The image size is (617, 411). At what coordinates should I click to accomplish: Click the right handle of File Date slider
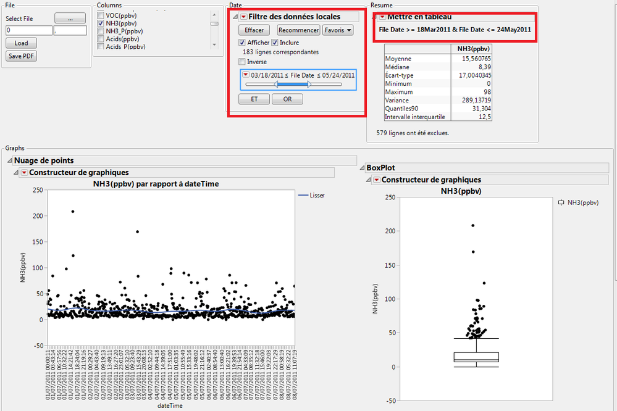point(309,84)
